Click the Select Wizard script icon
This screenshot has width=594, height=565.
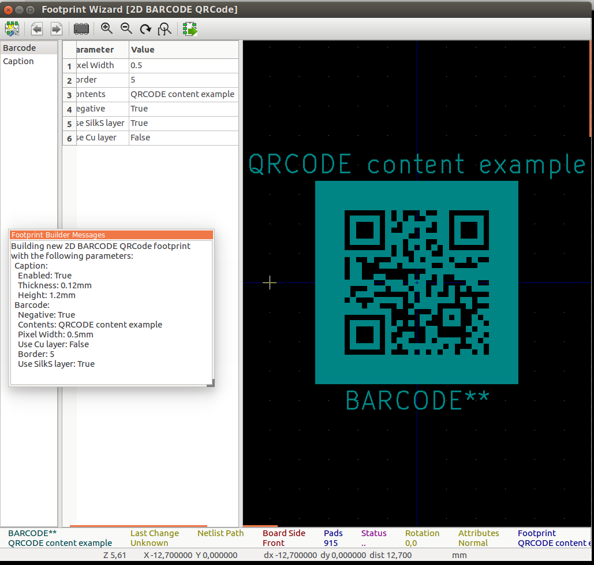tap(12, 28)
